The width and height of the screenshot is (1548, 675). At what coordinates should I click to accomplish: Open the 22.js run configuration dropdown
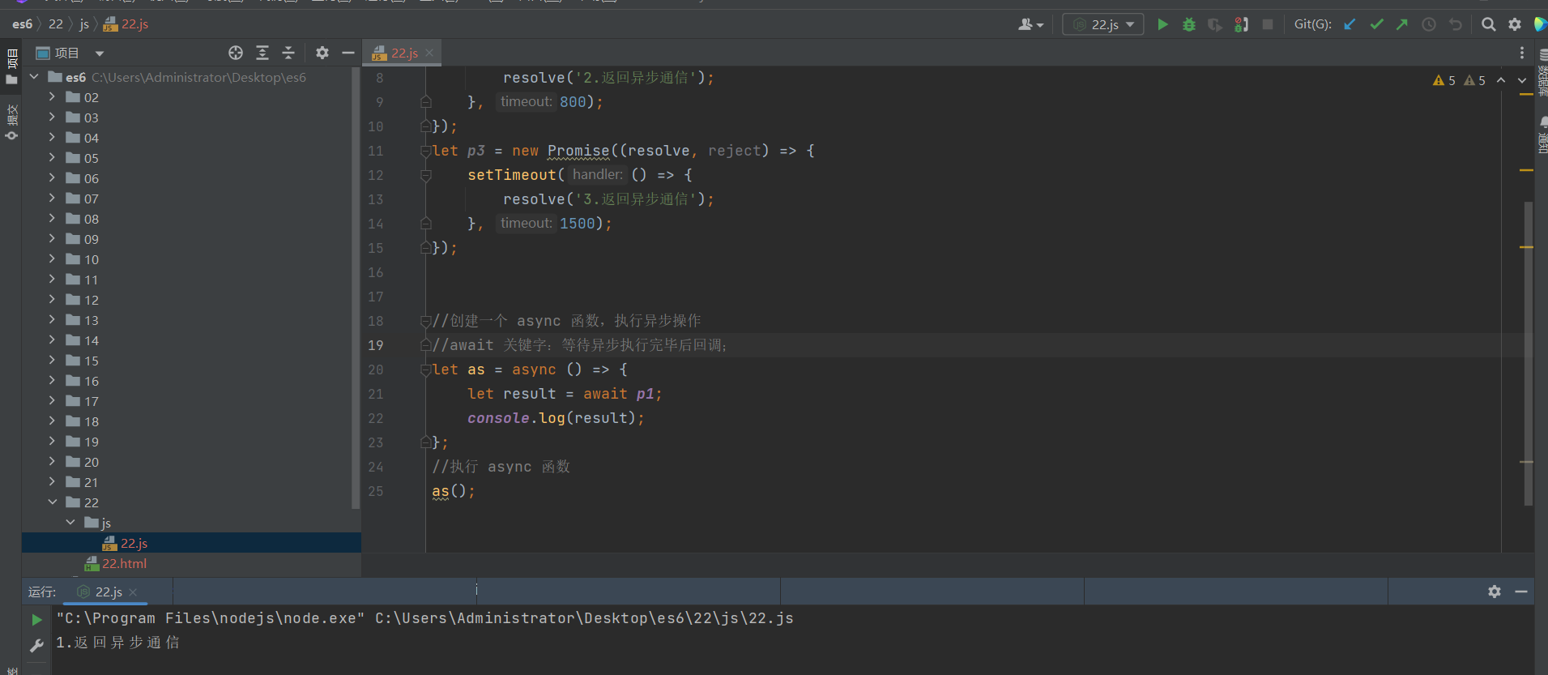point(1103,24)
